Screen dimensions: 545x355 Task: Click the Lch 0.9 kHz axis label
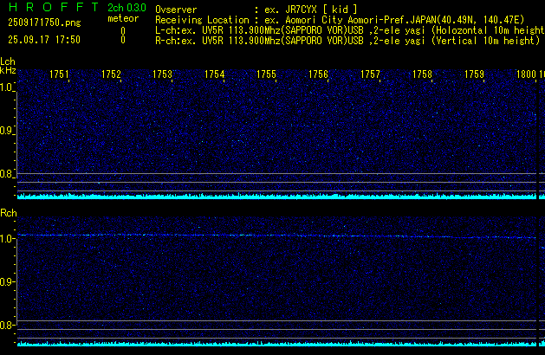click(7, 131)
